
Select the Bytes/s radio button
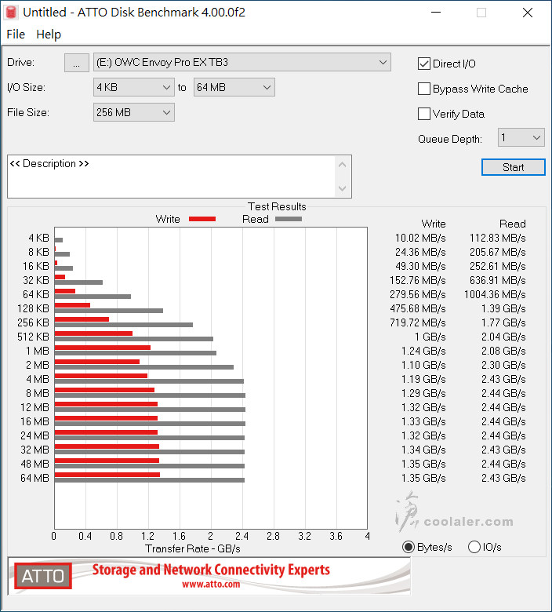[408, 547]
